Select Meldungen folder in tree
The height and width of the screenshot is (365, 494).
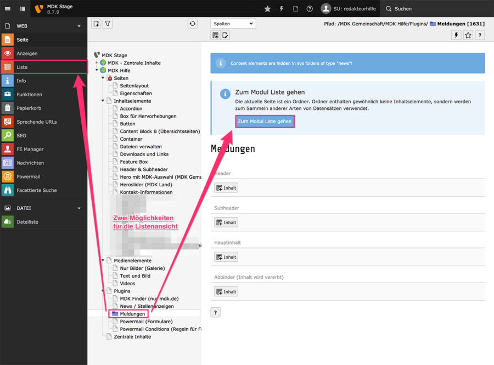[x=132, y=314]
